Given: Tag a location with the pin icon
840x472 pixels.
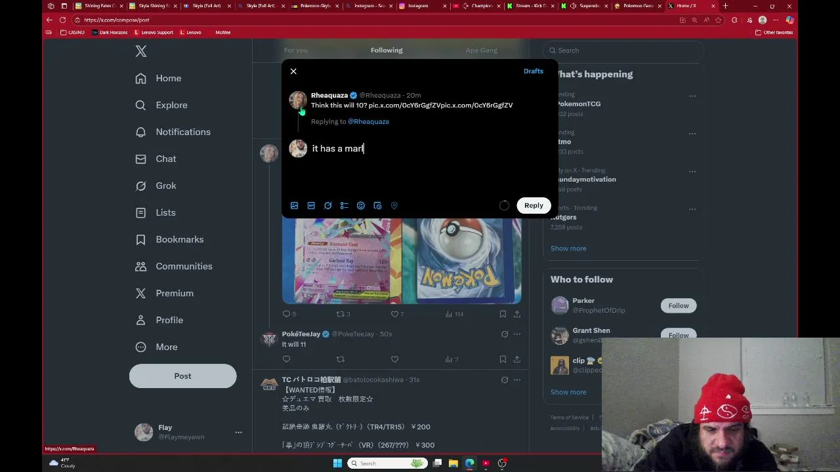Looking at the screenshot, I should click(x=394, y=205).
